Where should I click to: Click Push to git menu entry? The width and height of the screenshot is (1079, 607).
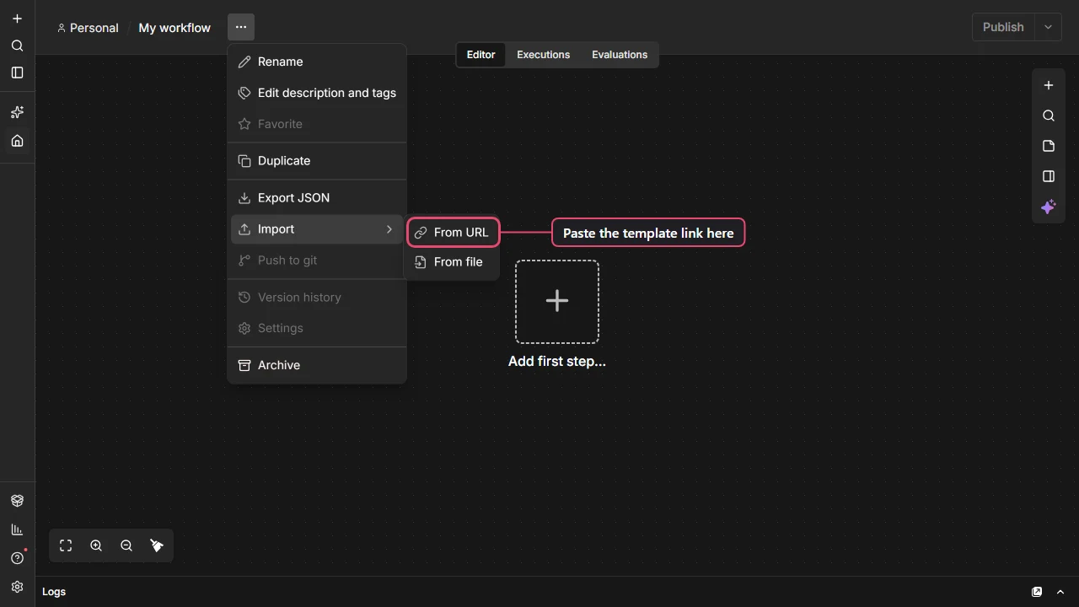(317, 261)
